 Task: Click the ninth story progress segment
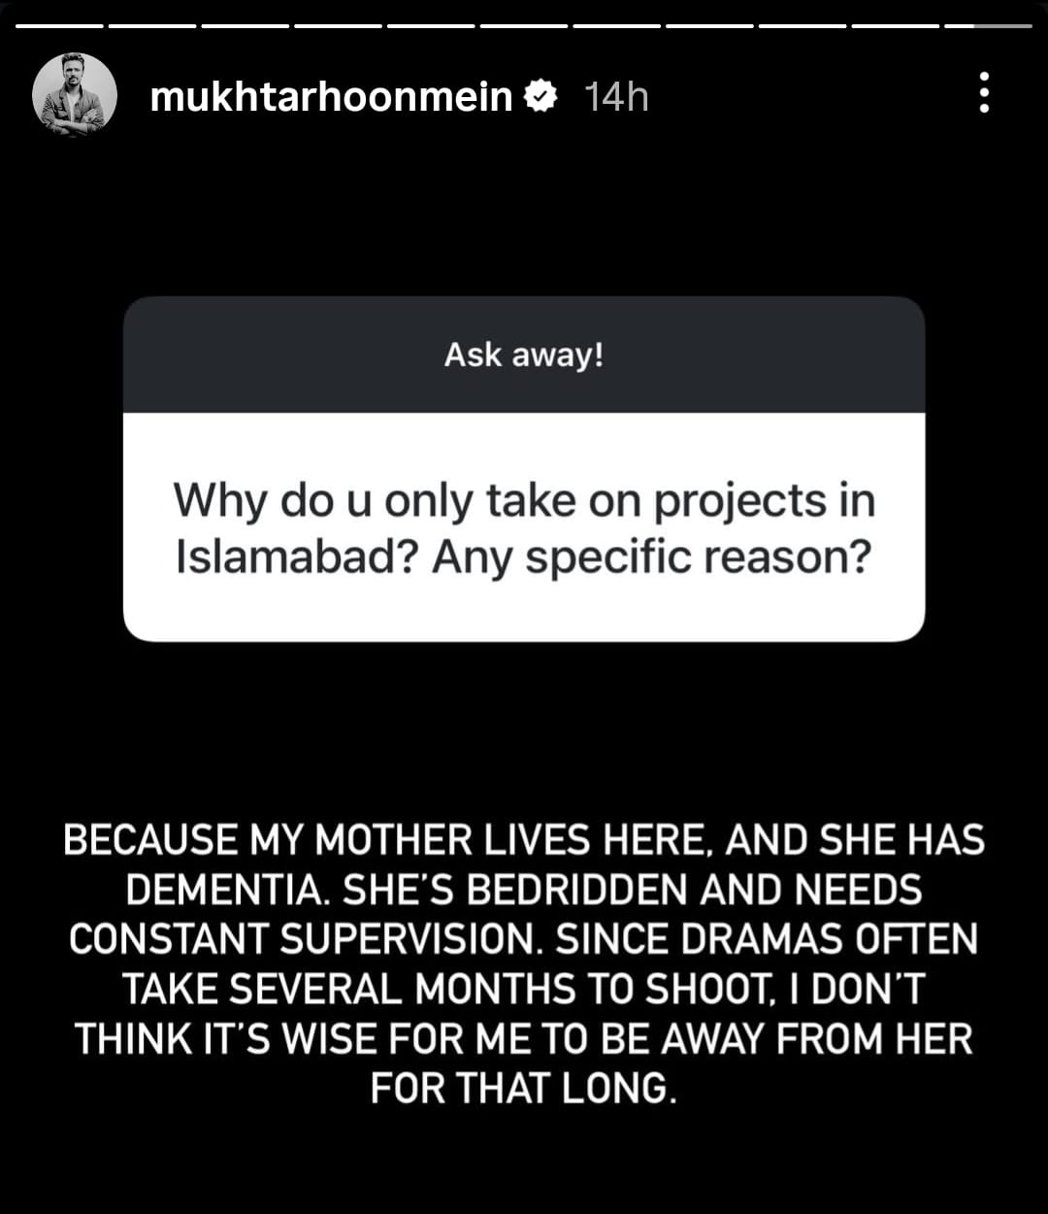click(802, 25)
